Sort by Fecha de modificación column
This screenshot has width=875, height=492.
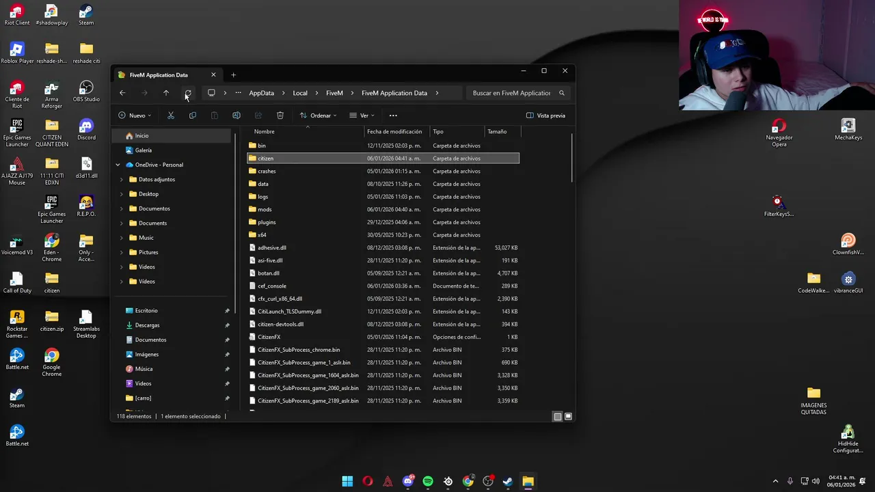[396, 131]
